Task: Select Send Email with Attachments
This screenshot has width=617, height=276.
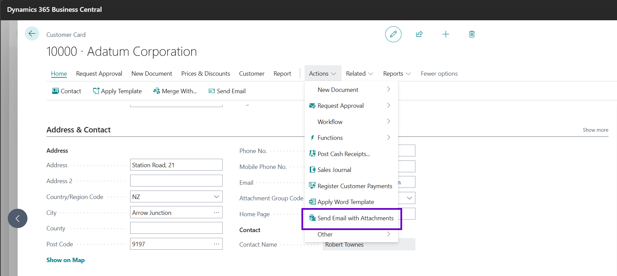Action: [351, 218]
